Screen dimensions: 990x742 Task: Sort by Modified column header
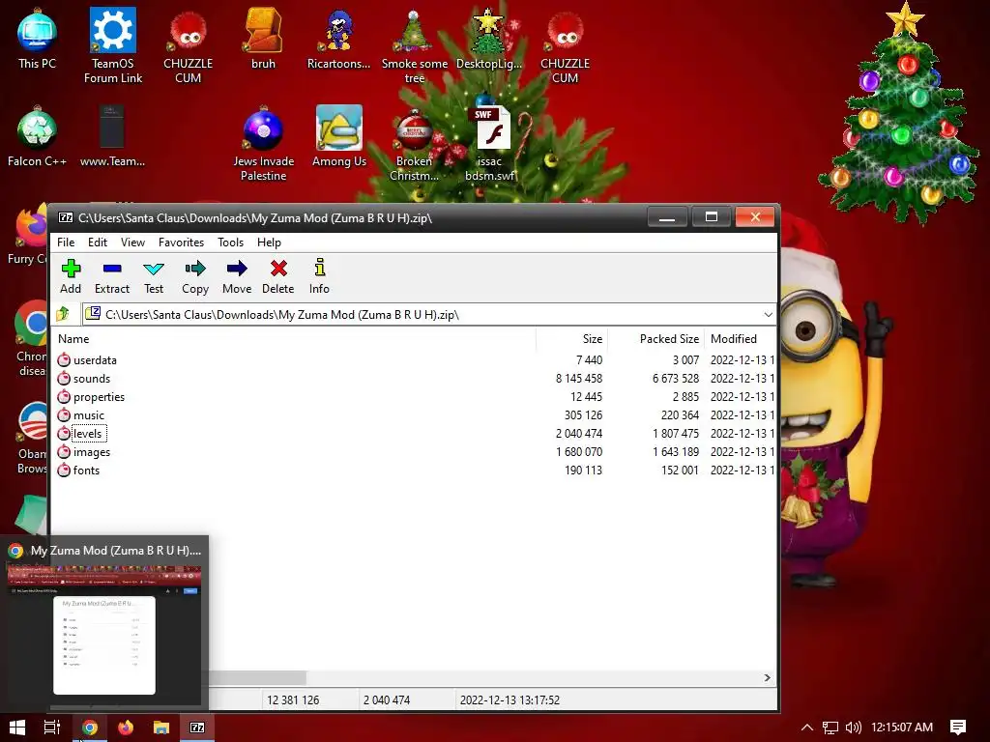pyautogui.click(x=740, y=339)
